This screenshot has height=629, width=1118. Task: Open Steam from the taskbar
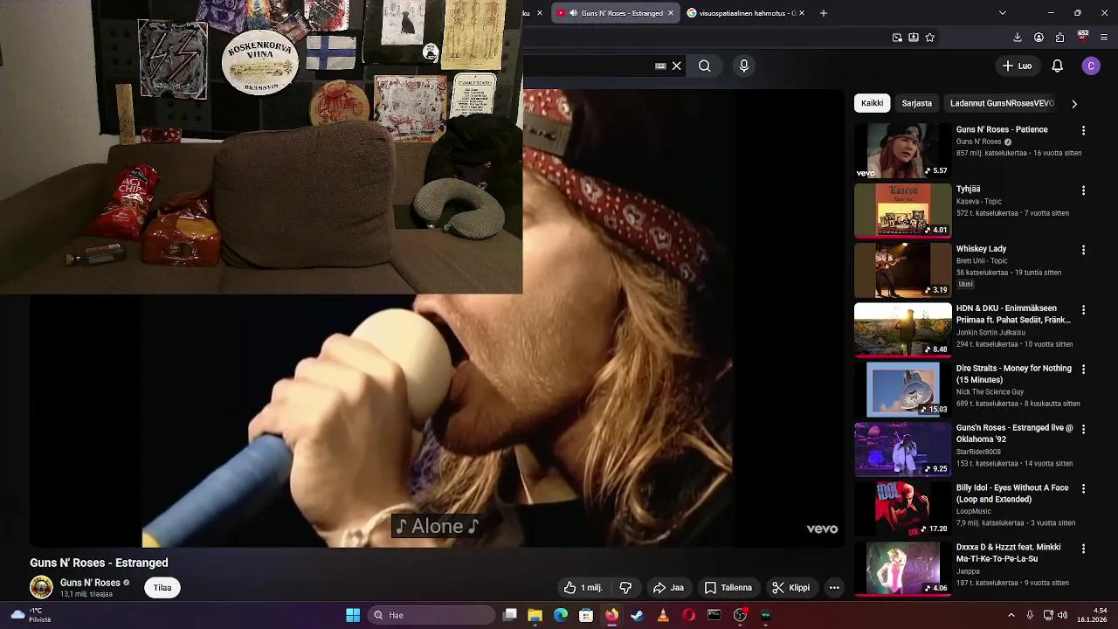637,615
